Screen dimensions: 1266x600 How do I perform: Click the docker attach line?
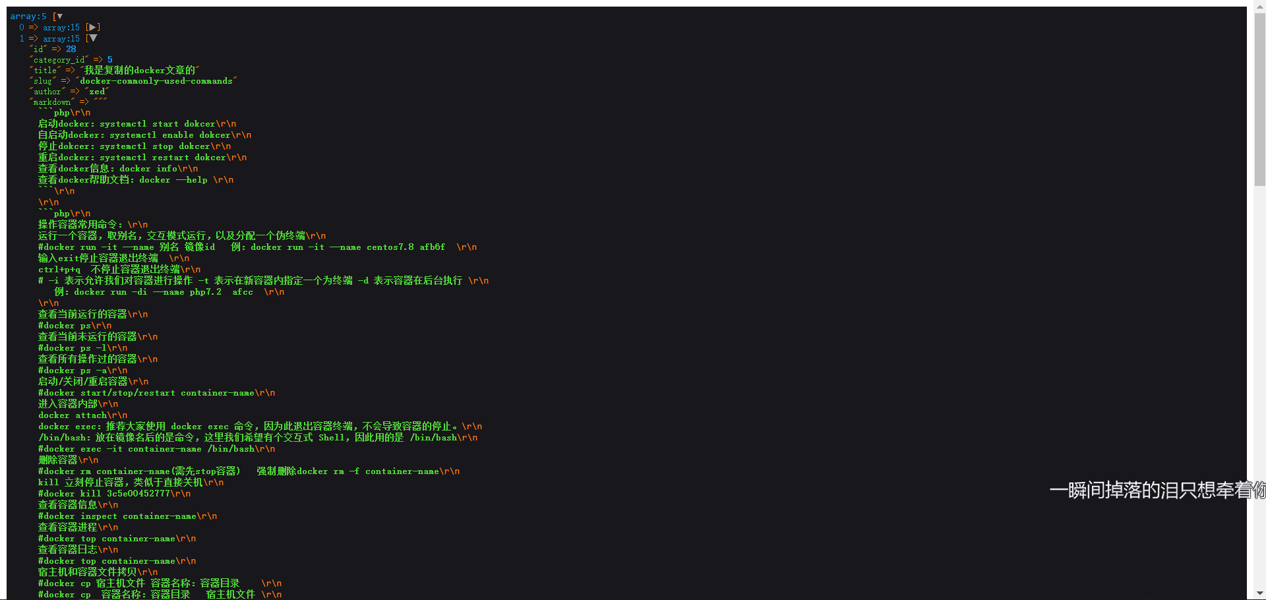(x=82, y=415)
